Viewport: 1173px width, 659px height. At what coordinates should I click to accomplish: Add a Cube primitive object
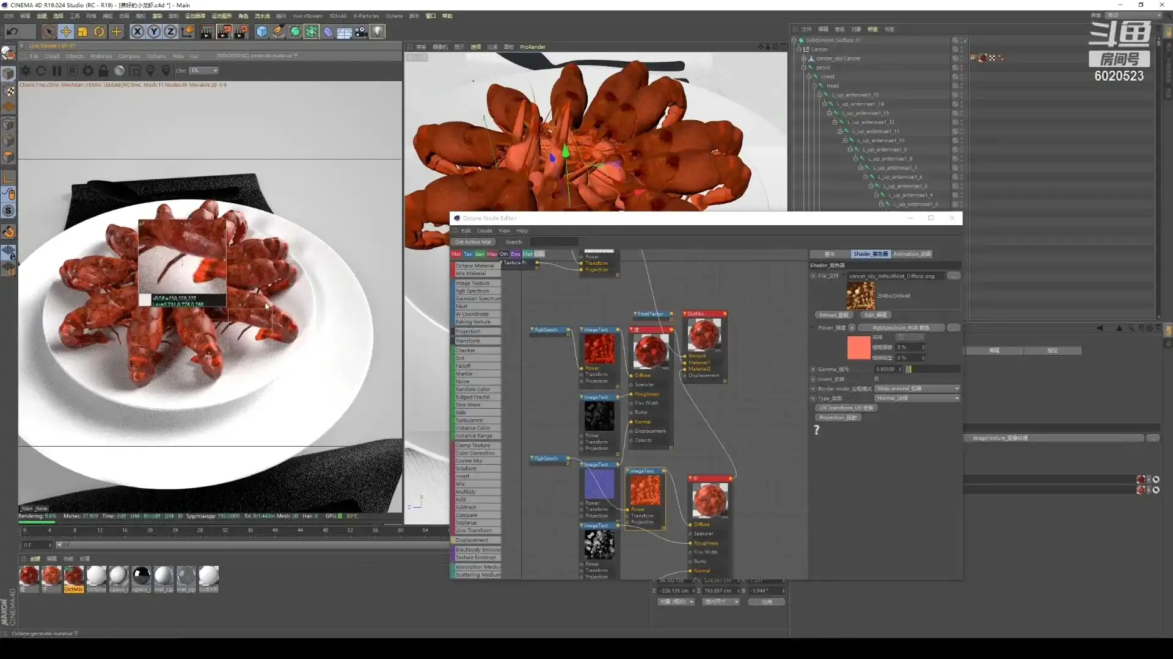[x=261, y=32]
